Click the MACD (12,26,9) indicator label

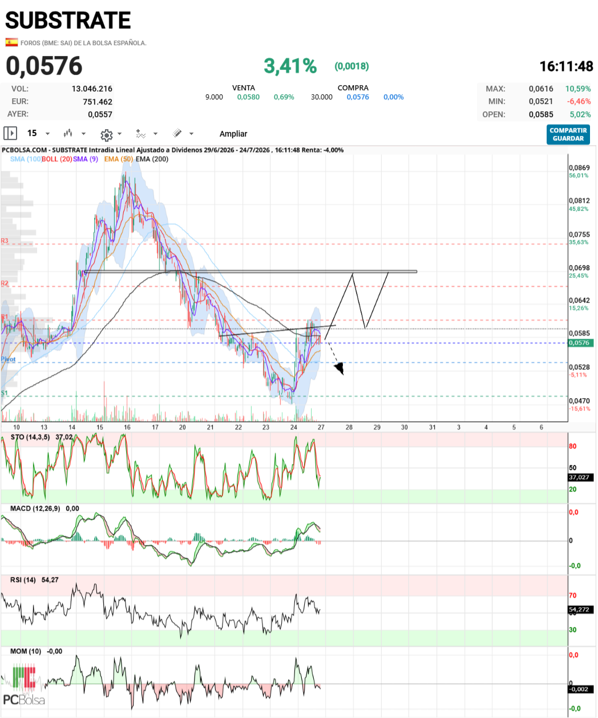pos(35,508)
